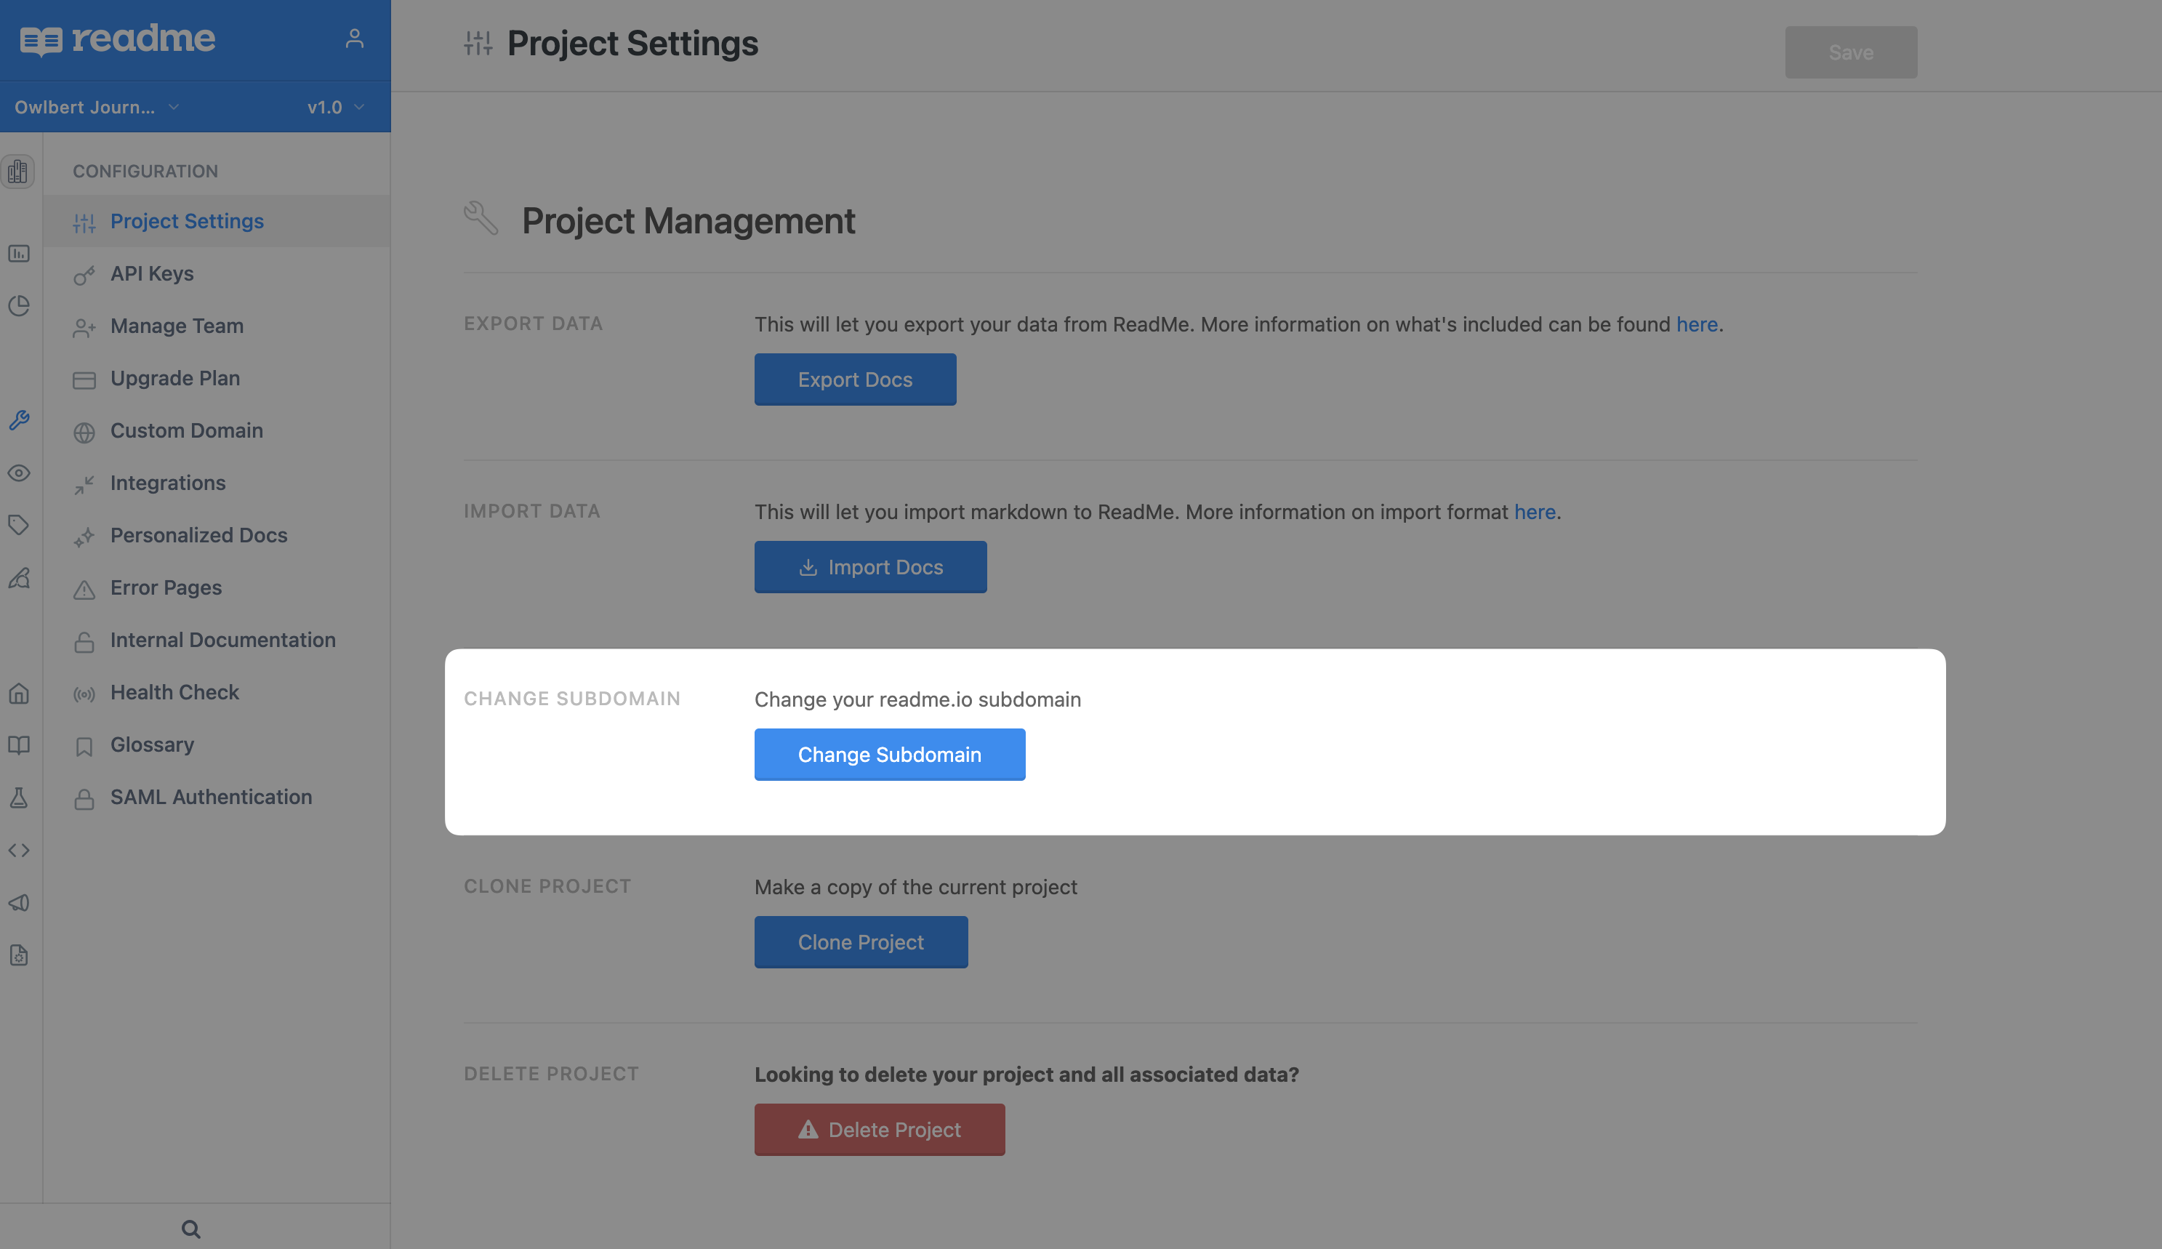Click the search magnifier at sidebar bottom

(191, 1229)
